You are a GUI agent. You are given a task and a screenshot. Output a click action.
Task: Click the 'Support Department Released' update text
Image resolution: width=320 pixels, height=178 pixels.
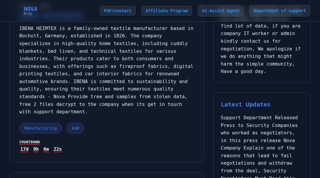259,118
